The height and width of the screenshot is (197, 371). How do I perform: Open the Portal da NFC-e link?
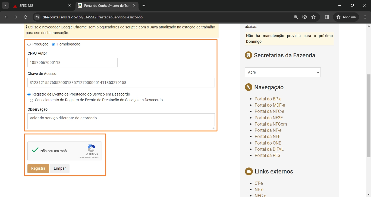click(x=269, y=111)
